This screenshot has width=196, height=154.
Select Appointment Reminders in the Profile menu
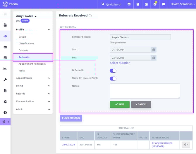[32, 64]
